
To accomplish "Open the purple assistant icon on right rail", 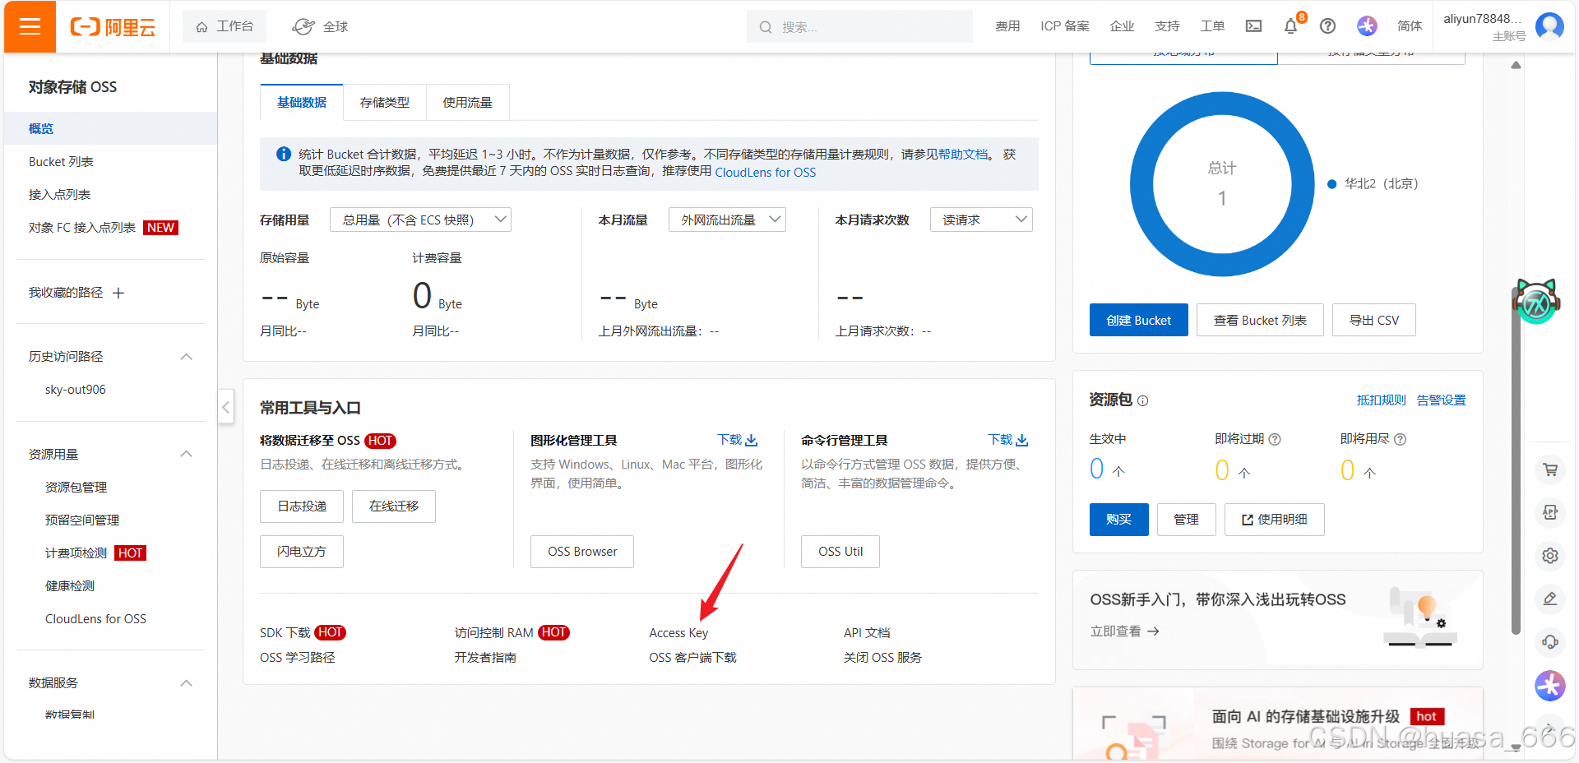I will 1550,685.
